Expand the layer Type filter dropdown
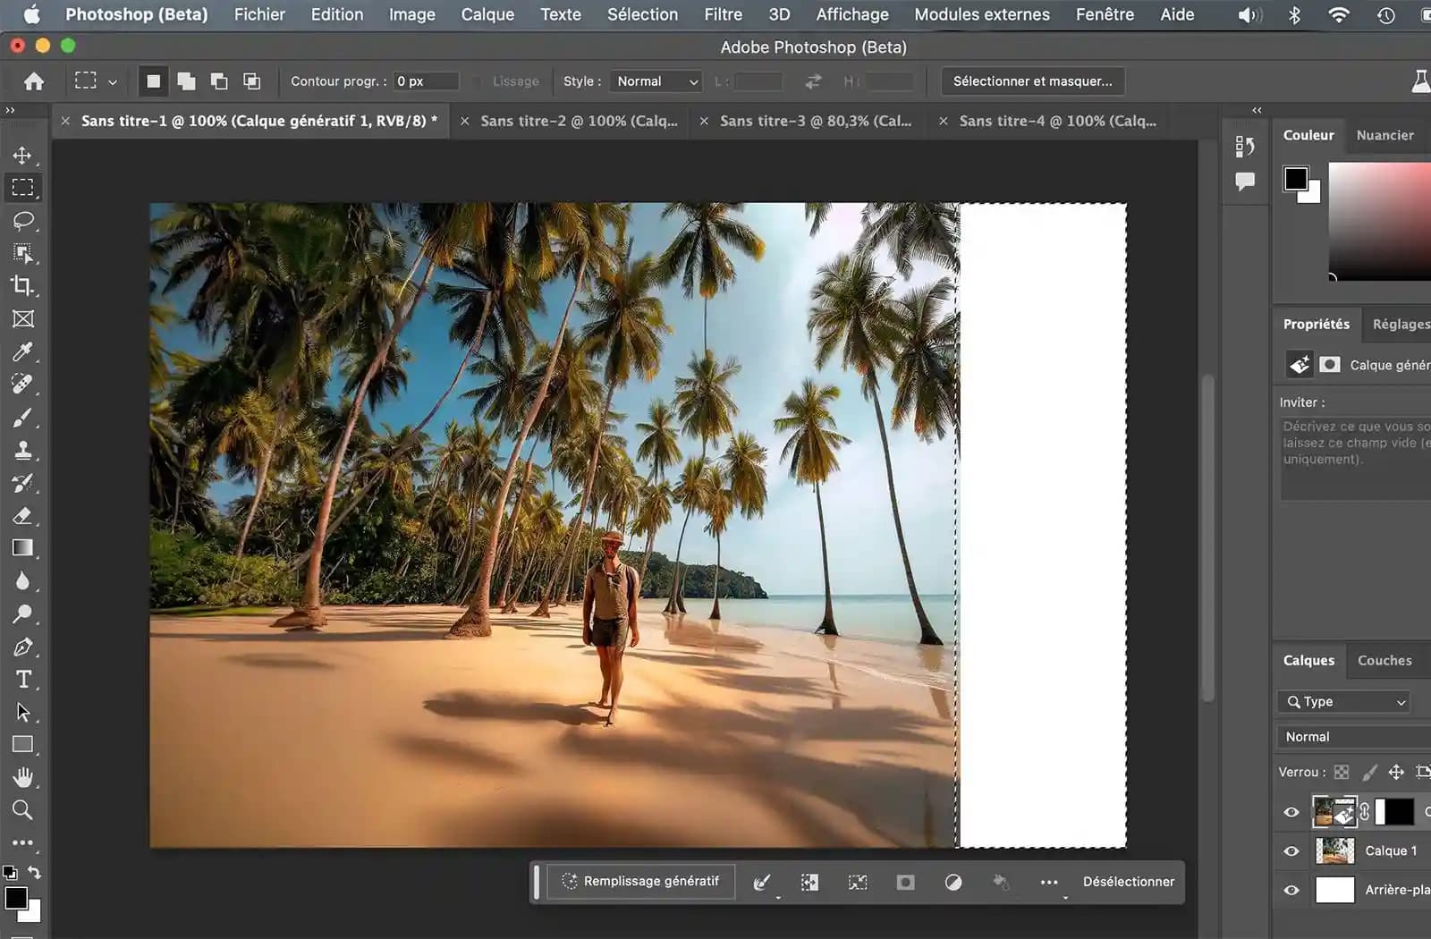This screenshot has width=1431, height=939. [1343, 702]
